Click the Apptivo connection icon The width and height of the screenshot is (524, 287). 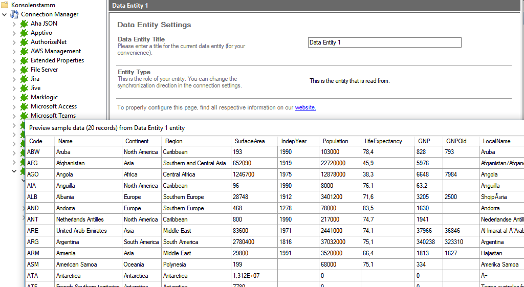click(x=24, y=33)
